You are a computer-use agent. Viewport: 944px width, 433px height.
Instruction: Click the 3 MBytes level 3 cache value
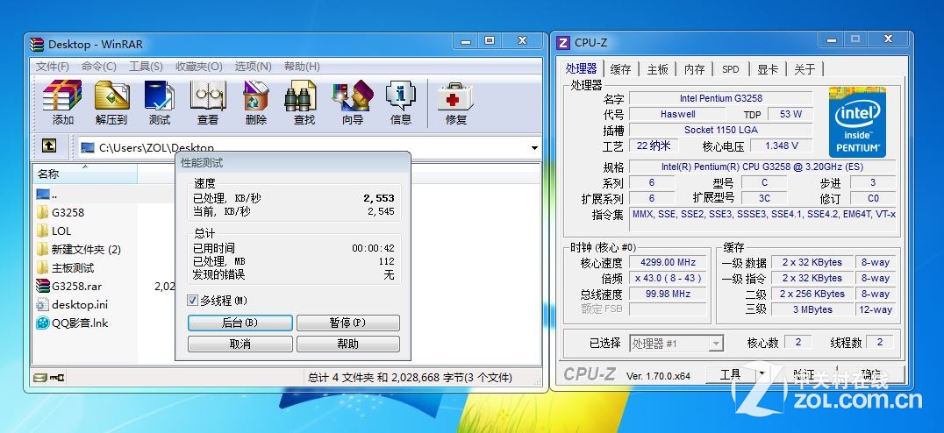point(812,309)
